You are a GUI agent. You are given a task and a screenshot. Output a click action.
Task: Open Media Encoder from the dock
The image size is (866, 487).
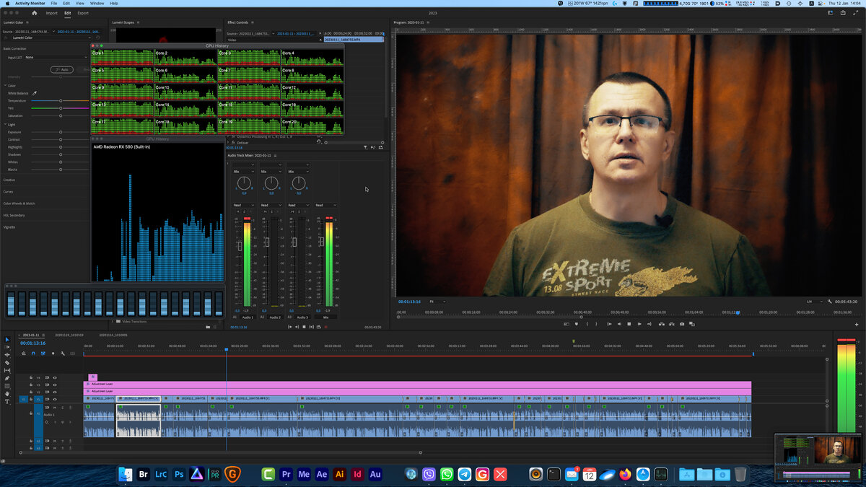click(304, 474)
